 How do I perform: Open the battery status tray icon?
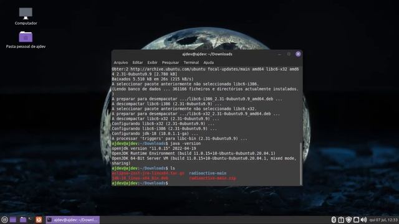pyautogui.click(x=341, y=220)
